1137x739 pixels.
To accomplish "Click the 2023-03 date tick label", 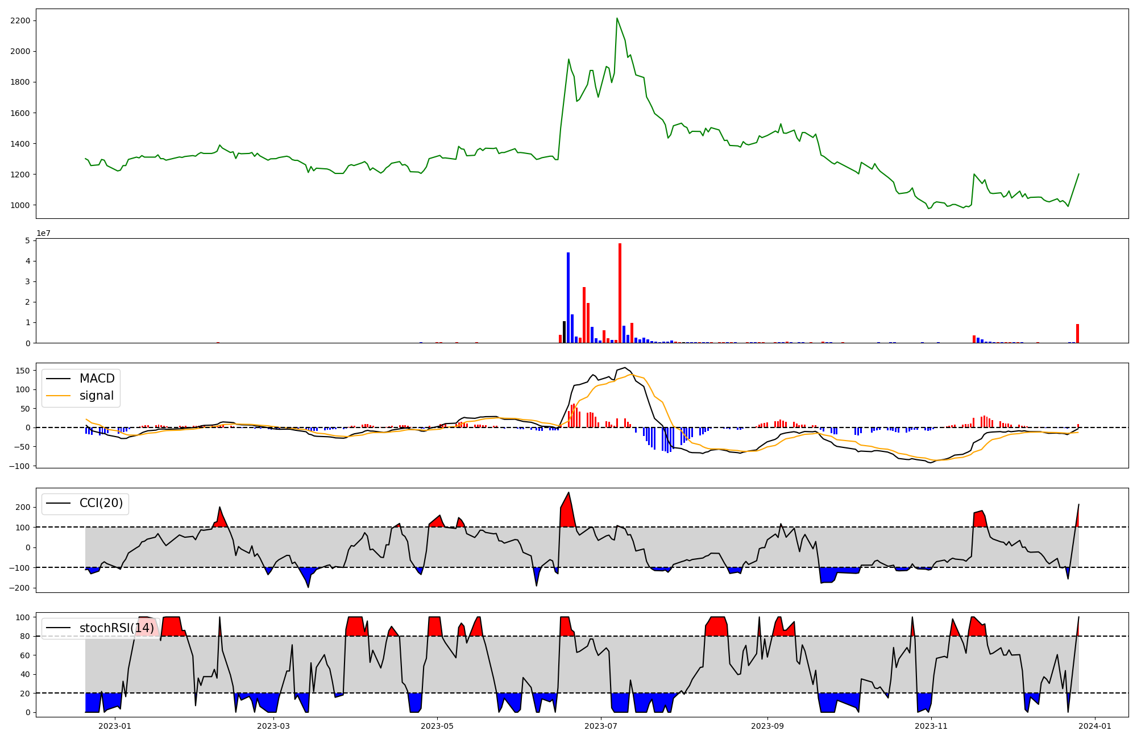I will [273, 726].
